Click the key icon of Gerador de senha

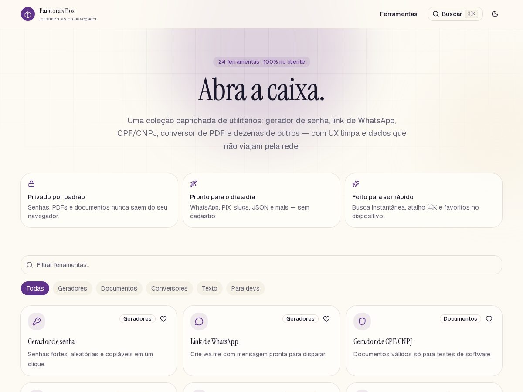point(37,321)
